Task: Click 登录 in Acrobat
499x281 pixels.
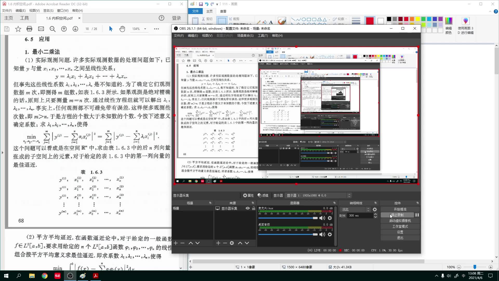Action: (176, 18)
